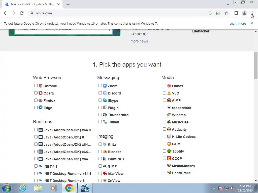This screenshot has height=193, width=258.
Task: Click the Chrome app icon in Web Browsers
Action: (41, 86)
